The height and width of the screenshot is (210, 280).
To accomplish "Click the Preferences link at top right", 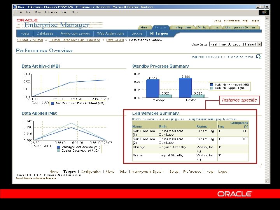I will click(232, 21).
